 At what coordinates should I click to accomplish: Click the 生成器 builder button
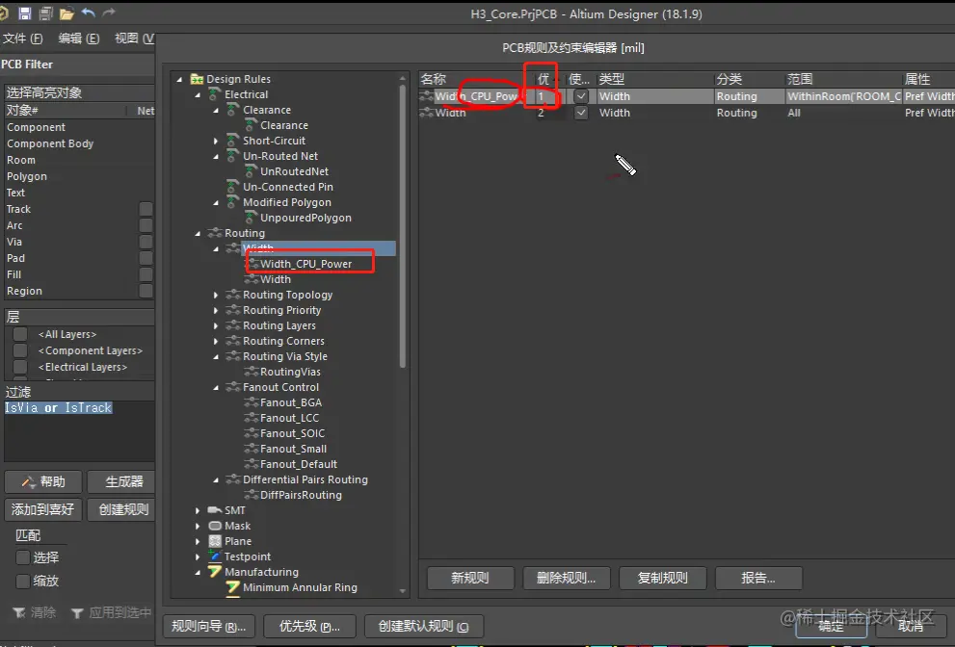[123, 481]
